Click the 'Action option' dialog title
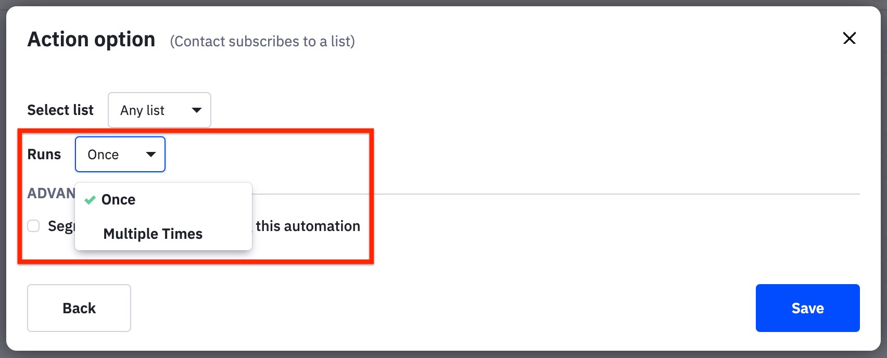 pyautogui.click(x=92, y=40)
